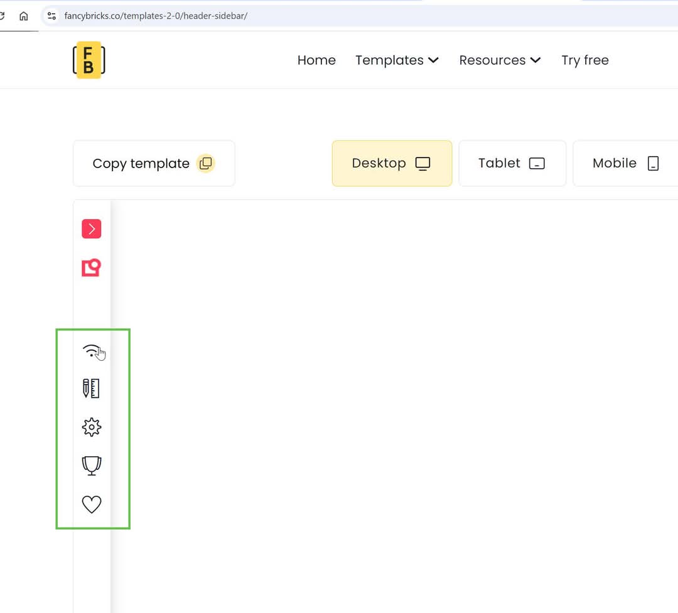Click the red logo icon in the sidebar

click(x=91, y=268)
